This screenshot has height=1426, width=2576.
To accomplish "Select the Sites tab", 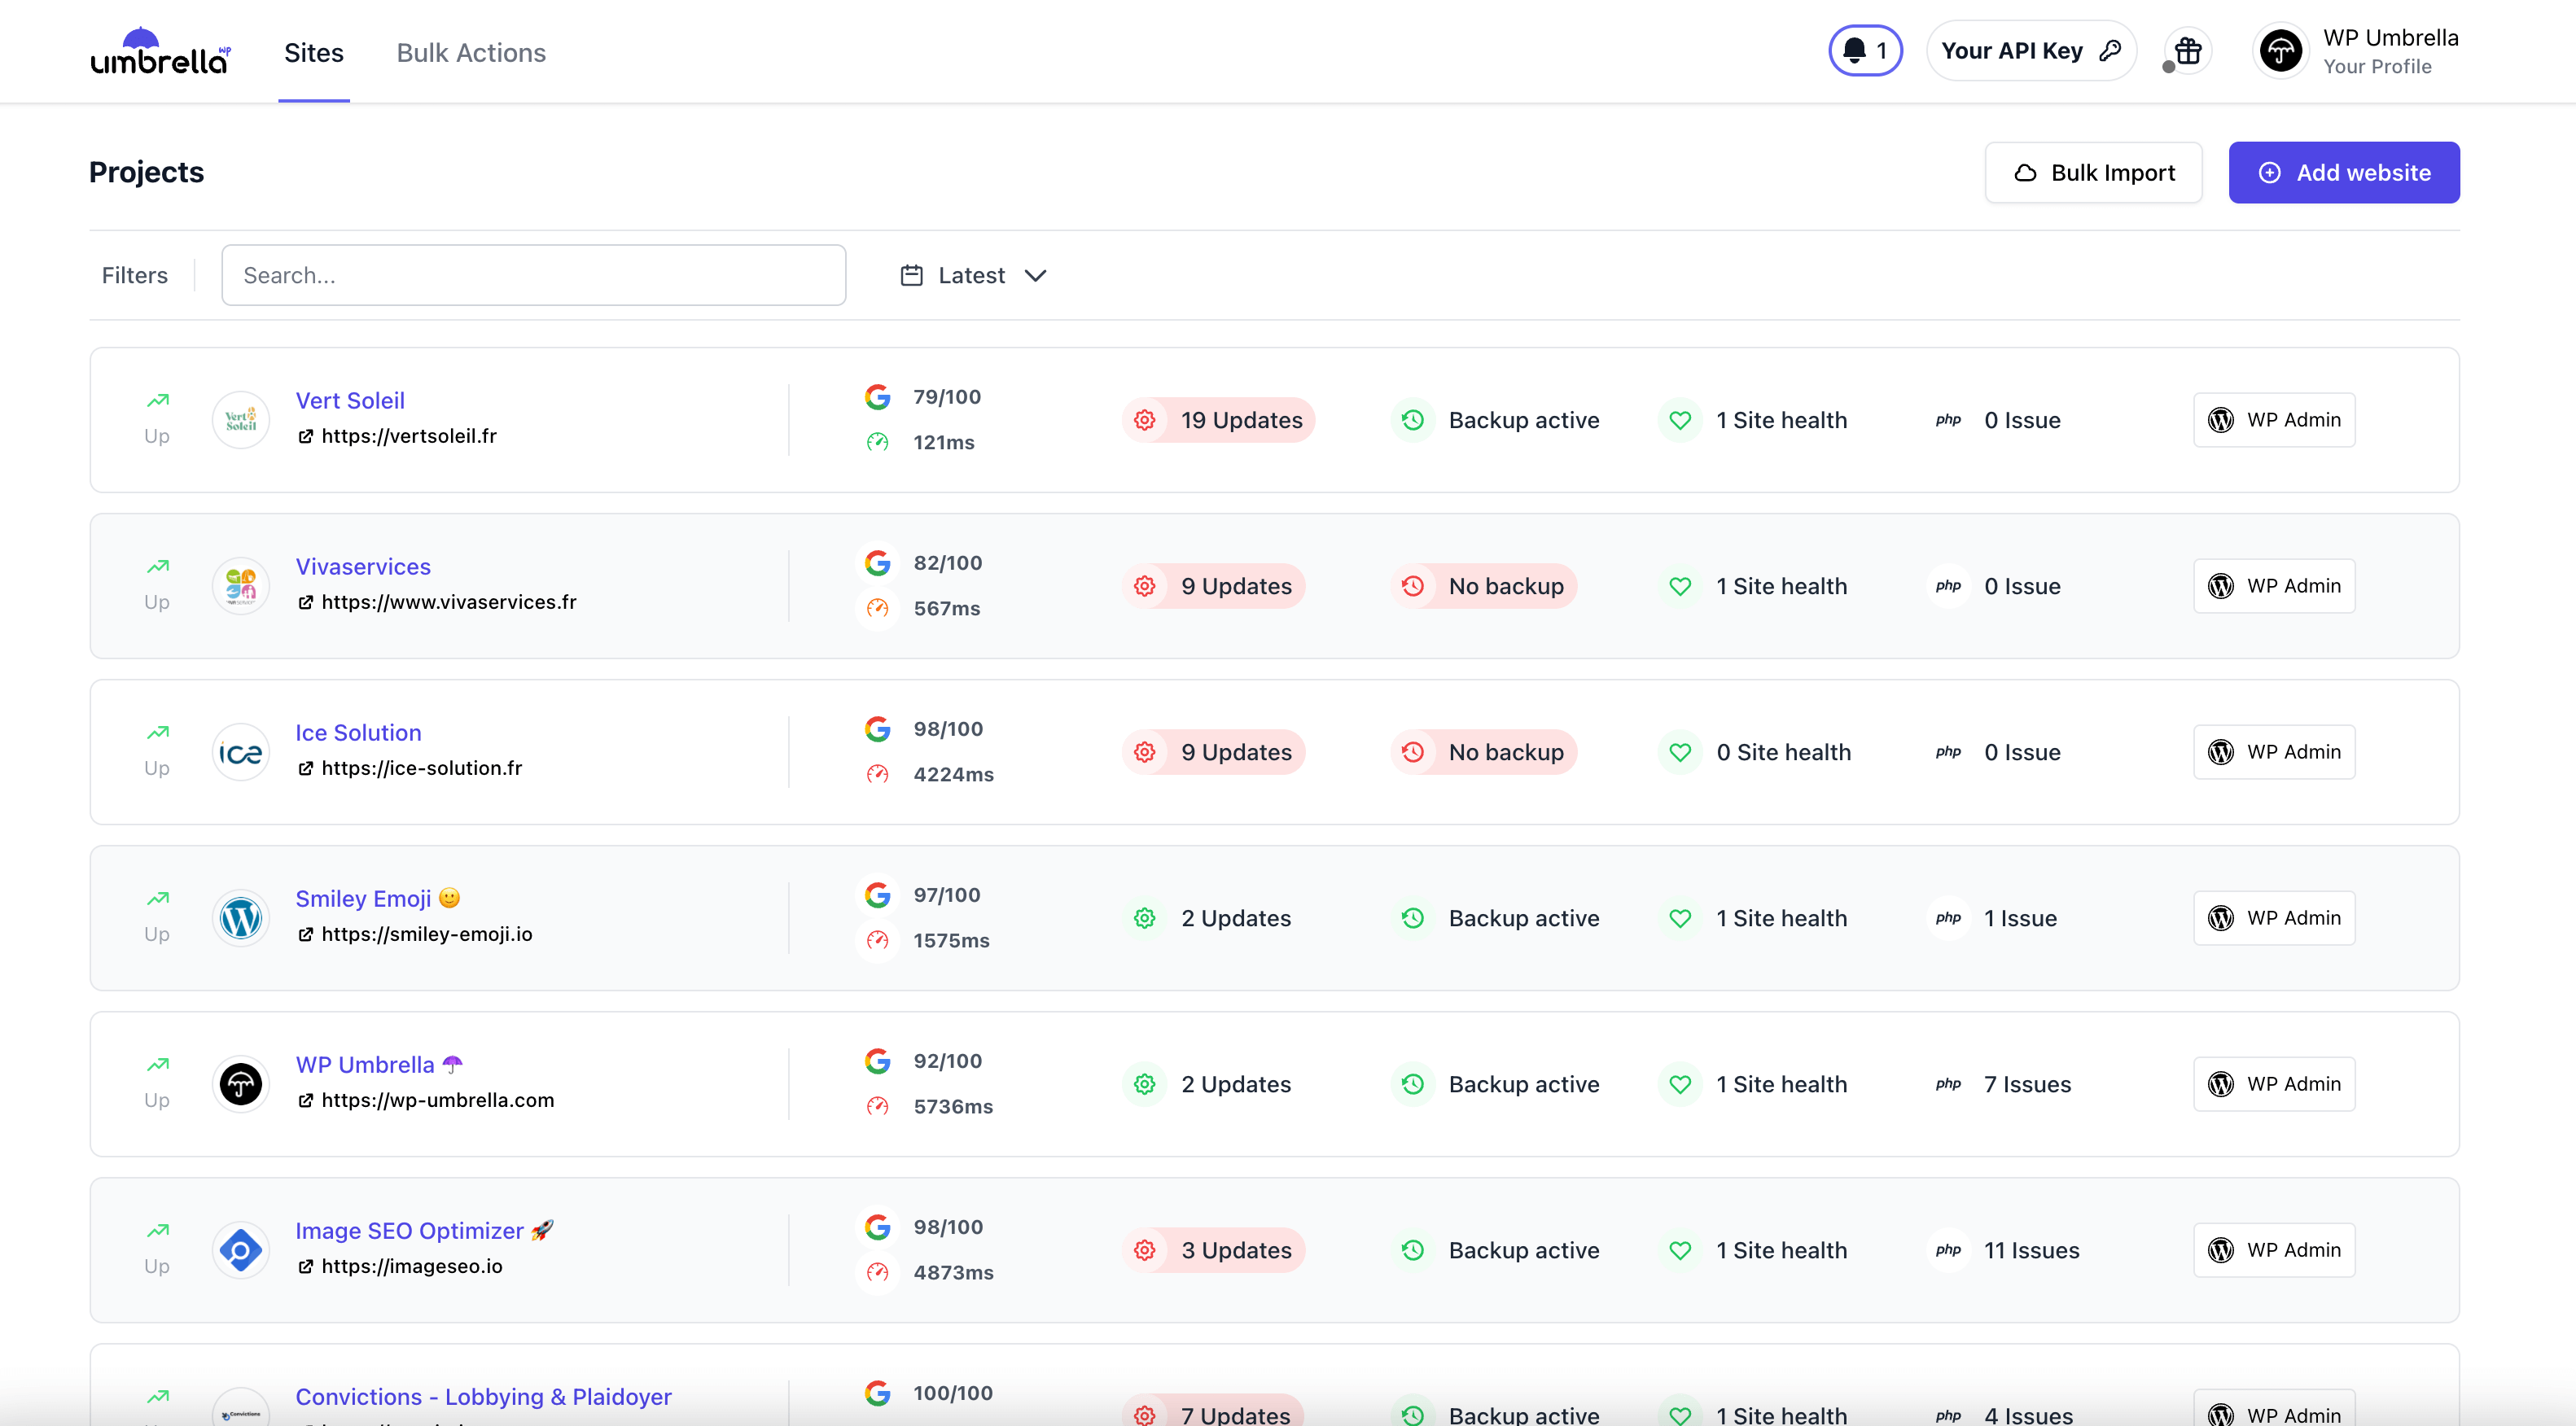I will 314,52.
